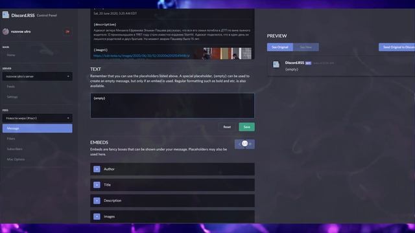415x233 pixels.
Task: Click the {description} placeholder label
Action: (x=105, y=25)
